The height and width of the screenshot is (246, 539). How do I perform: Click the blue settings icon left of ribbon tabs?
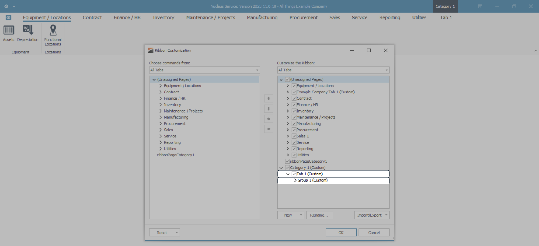point(8,18)
